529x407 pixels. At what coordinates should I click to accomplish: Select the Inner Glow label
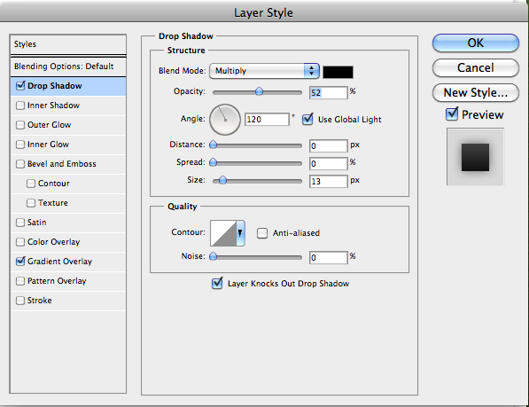[48, 145]
